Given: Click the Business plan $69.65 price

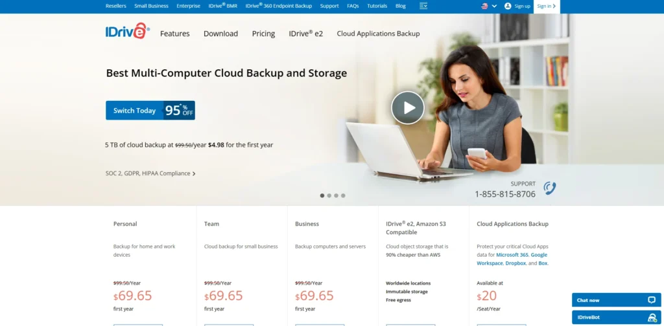Looking at the screenshot, I should (x=314, y=296).
